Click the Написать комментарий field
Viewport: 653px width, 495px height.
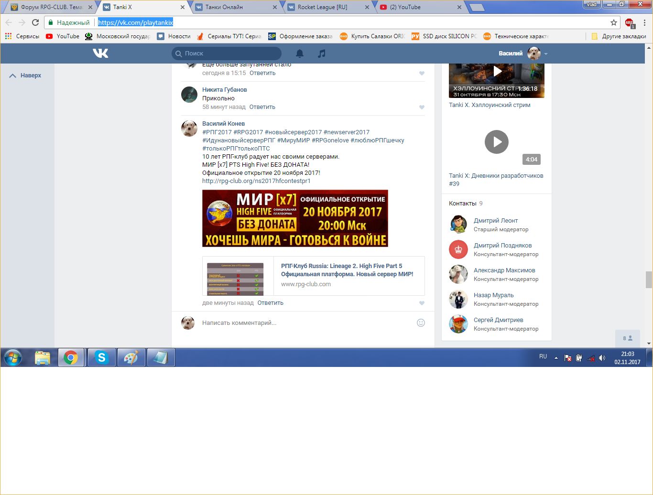coord(306,323)
